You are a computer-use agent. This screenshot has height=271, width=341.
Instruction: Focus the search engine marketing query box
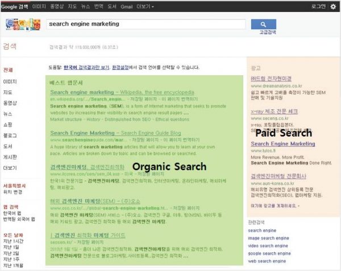tap(145, 24)
